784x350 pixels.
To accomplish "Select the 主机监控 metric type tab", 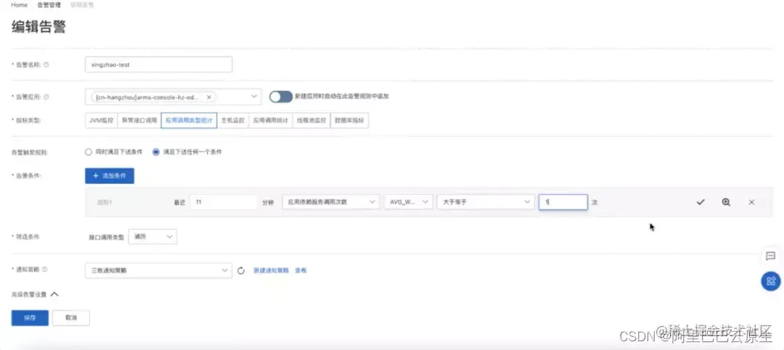I will click(233, 121).
